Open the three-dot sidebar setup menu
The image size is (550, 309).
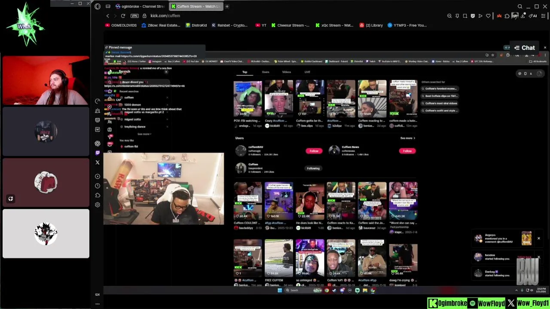point(98,304)
